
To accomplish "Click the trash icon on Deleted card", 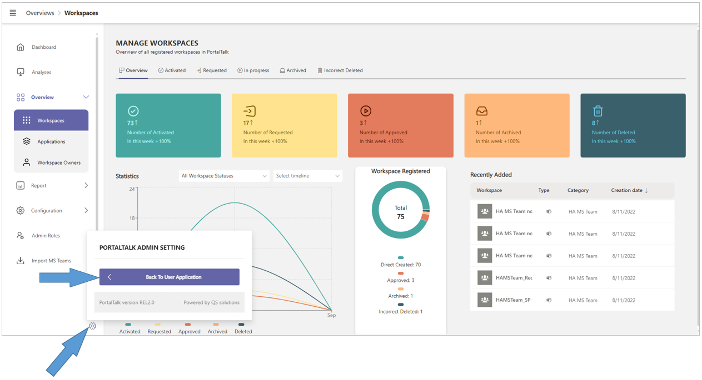I will (x=598, y=111).
